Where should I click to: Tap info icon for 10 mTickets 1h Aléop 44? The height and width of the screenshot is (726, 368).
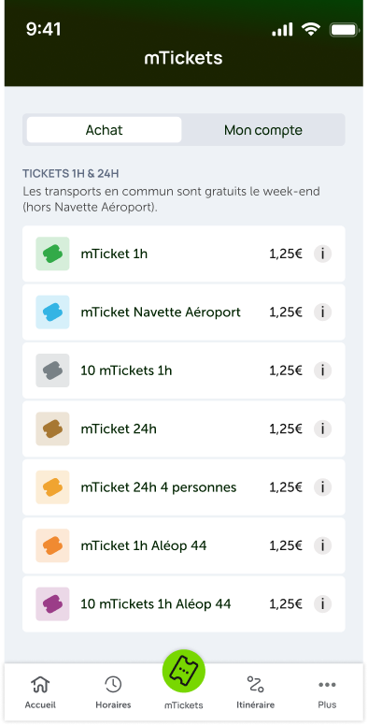tap(322, 603)
